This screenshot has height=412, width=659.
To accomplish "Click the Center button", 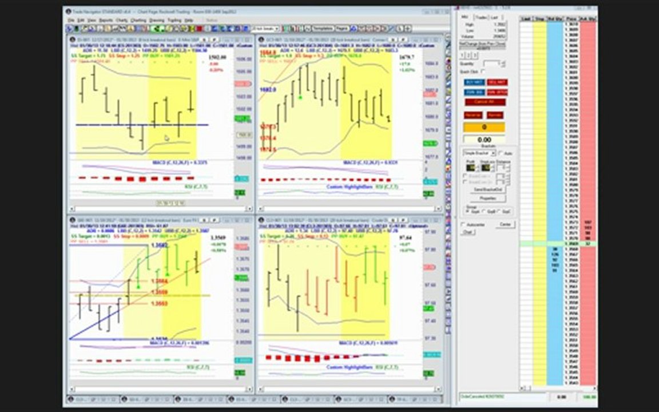I will [x=506, y=224].
